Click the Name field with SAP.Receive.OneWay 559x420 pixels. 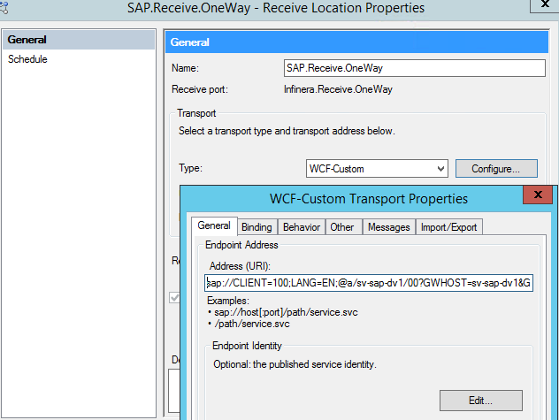(415, 68)
